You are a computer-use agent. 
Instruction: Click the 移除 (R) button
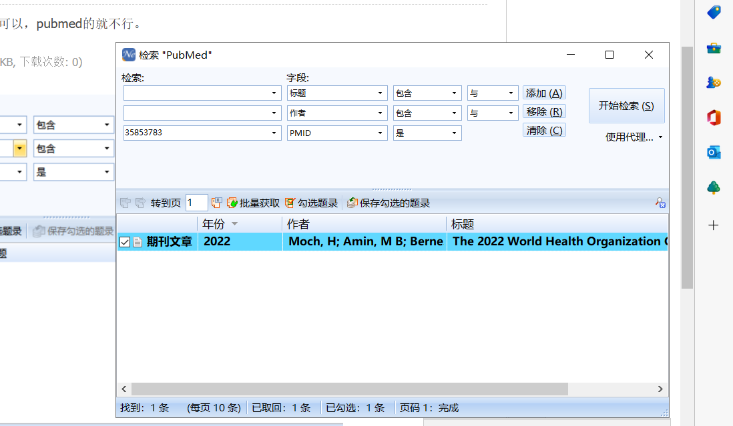tap(544, 112)
